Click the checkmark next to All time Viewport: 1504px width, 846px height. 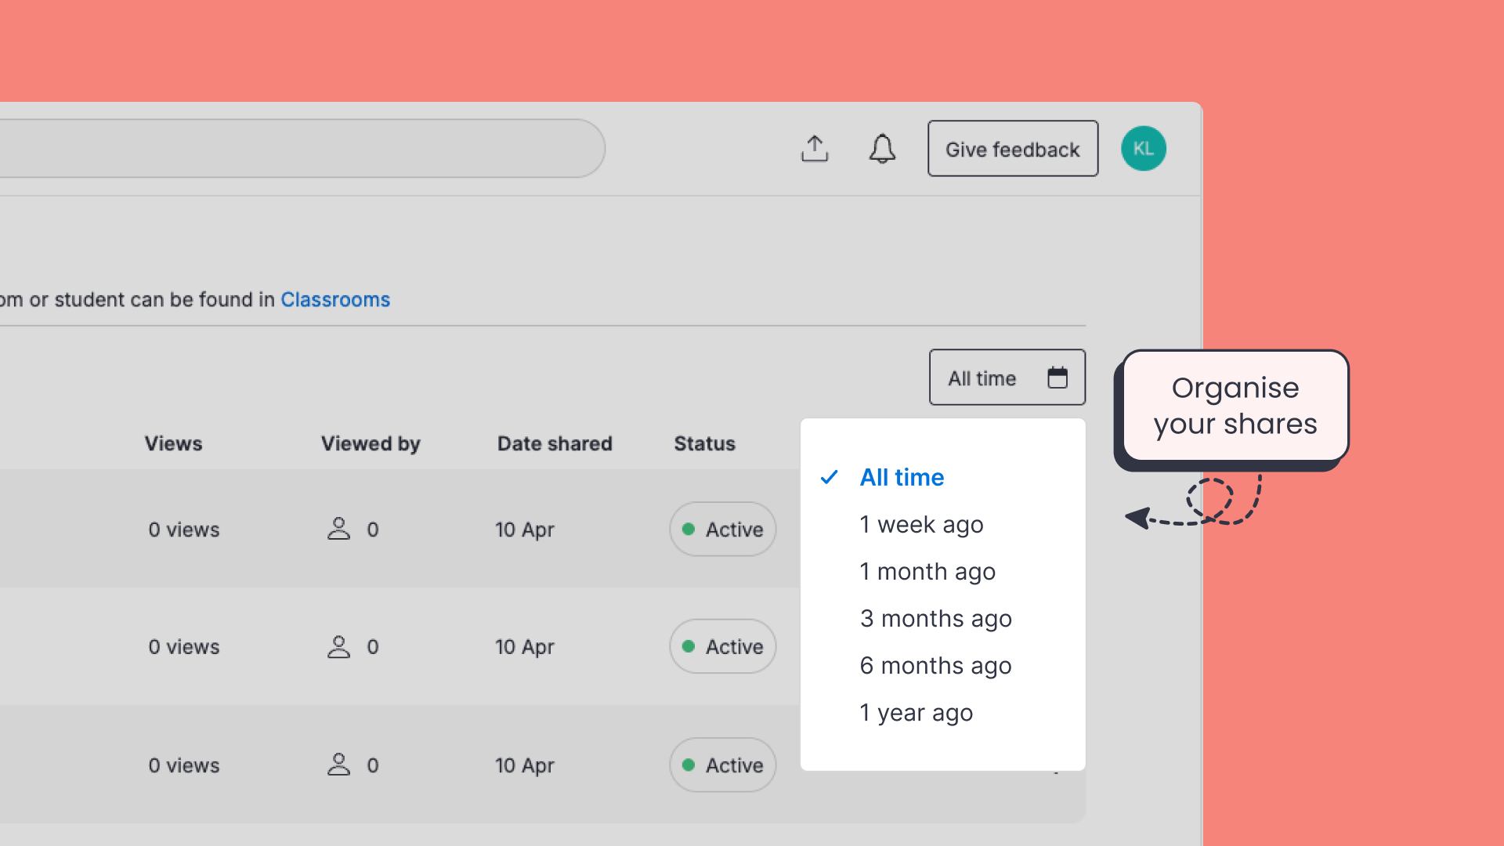coord(830,477)
